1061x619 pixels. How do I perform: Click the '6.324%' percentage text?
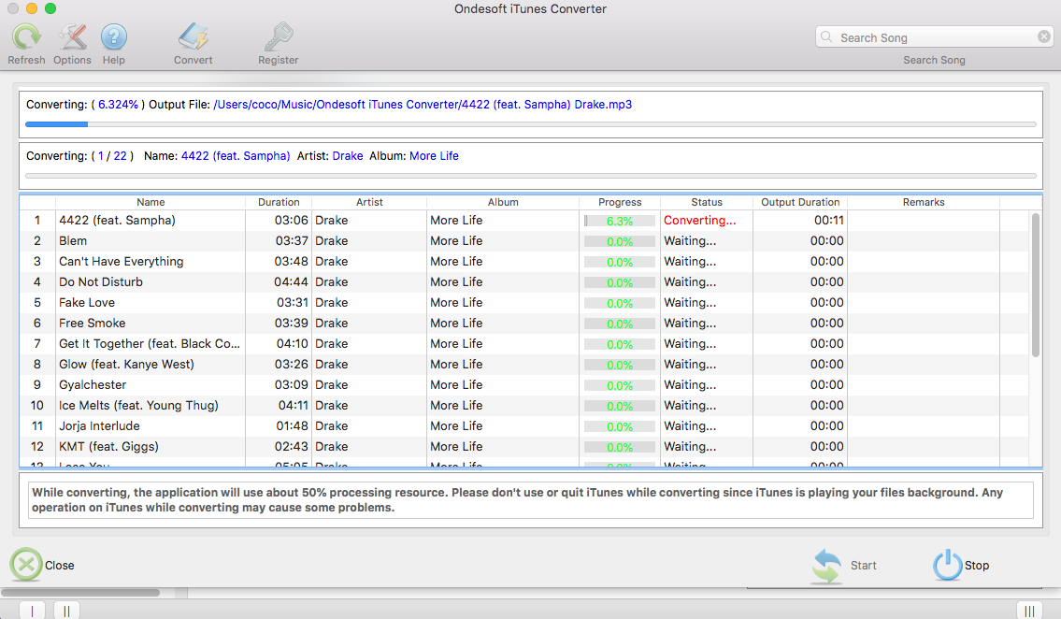coord(118,105)
